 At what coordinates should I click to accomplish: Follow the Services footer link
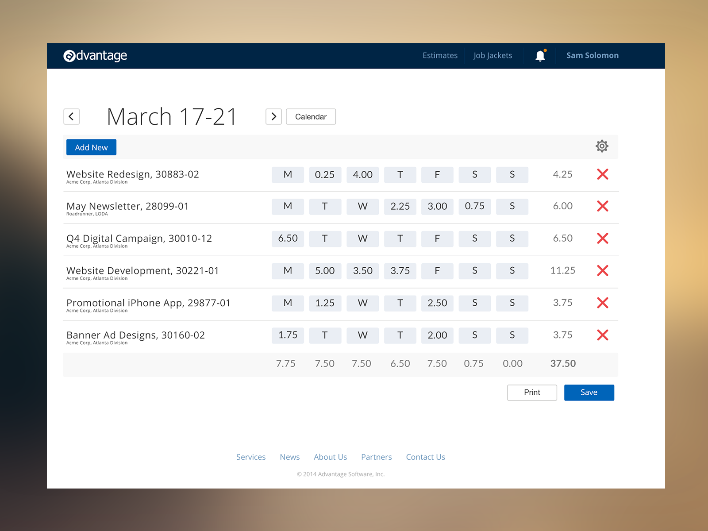[251, 457]
